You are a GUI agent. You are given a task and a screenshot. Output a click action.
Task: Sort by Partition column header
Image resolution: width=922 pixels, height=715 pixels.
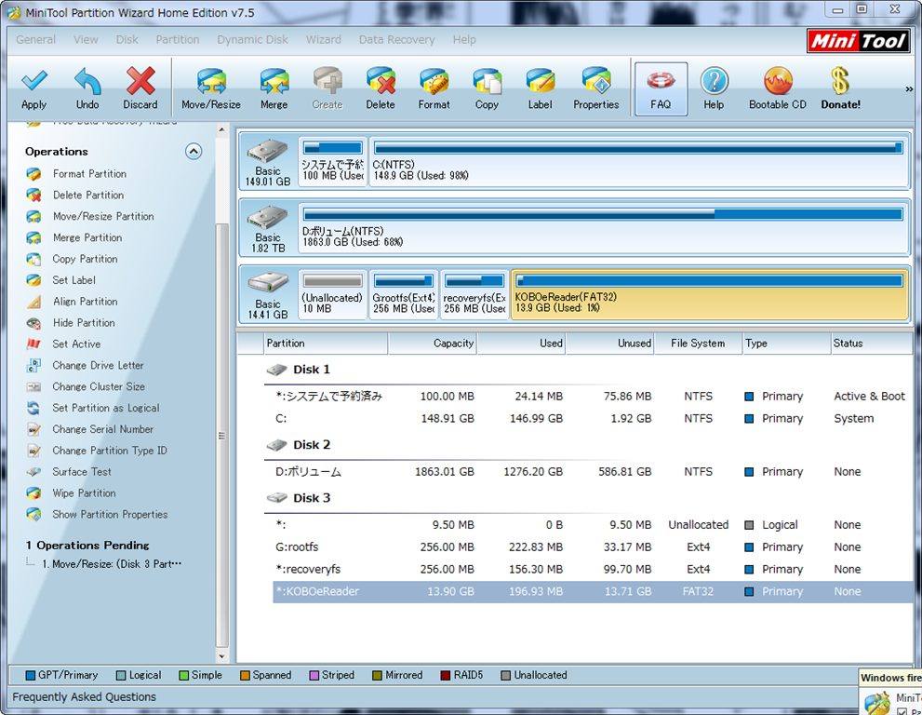pos(326,344)
